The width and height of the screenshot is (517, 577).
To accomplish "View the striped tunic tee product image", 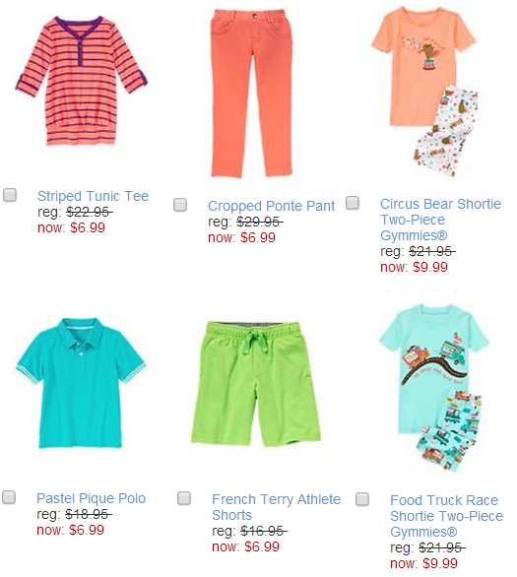I will (x=82, y=81).
